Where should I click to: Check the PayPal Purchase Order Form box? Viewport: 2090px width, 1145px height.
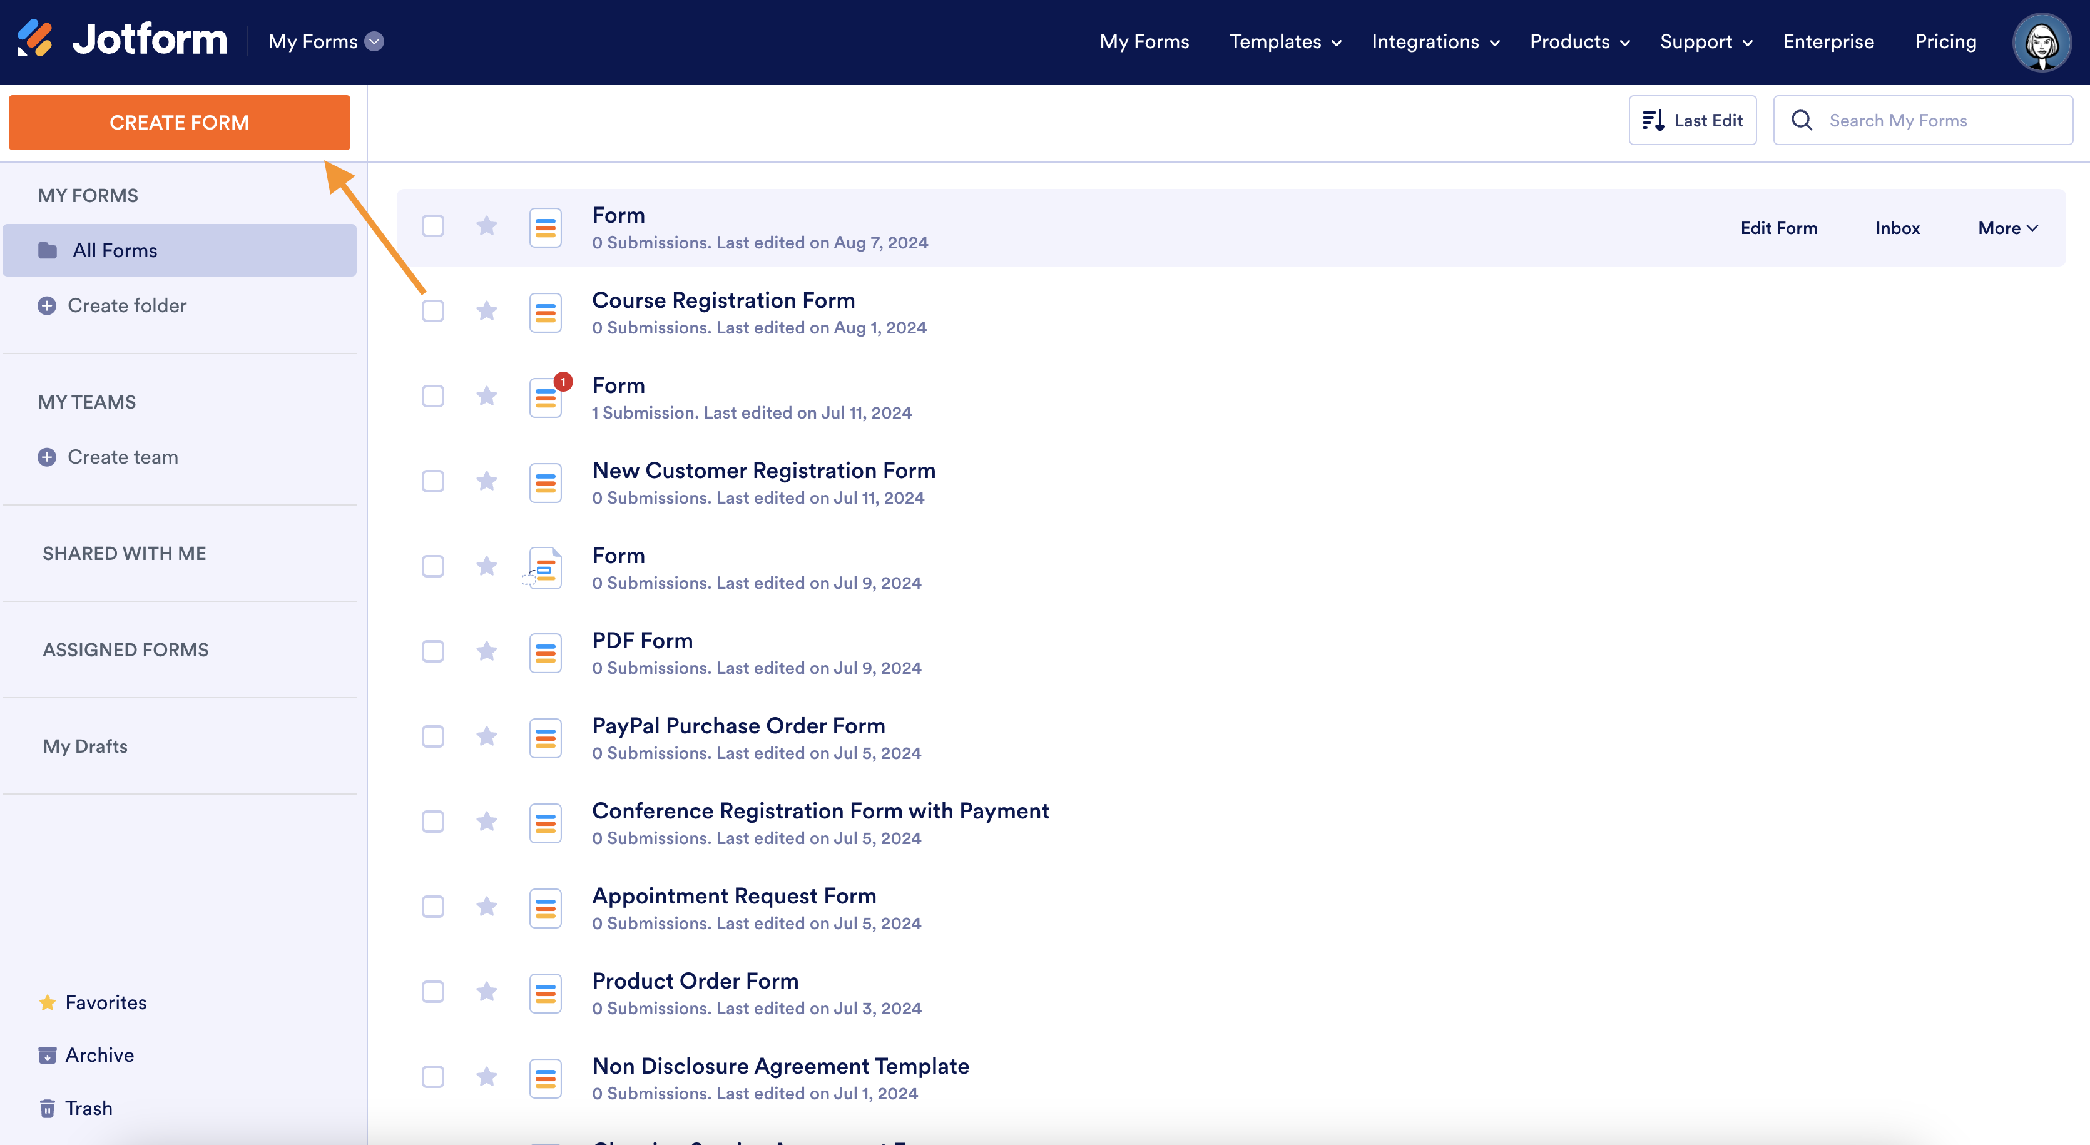[432, 736]
